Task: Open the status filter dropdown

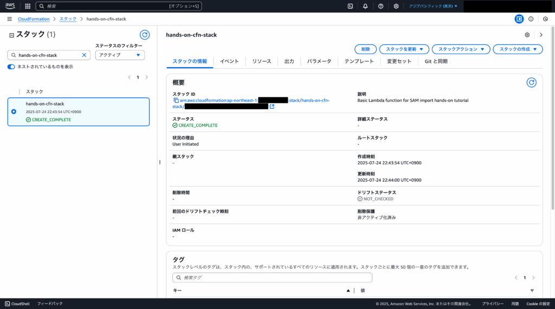Action: coord(120,55)
